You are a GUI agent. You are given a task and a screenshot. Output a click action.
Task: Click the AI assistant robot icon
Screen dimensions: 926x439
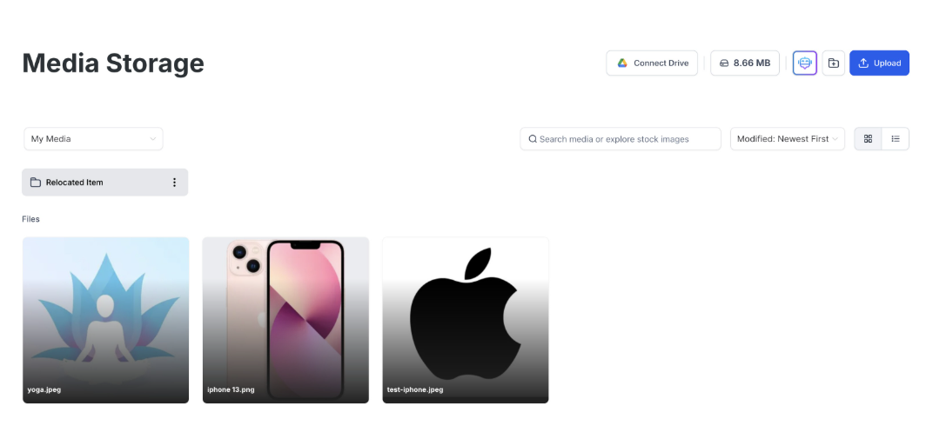(804, 63)
